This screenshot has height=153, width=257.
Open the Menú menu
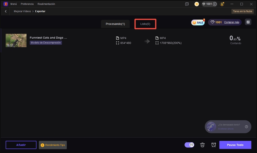coord(13,4)
